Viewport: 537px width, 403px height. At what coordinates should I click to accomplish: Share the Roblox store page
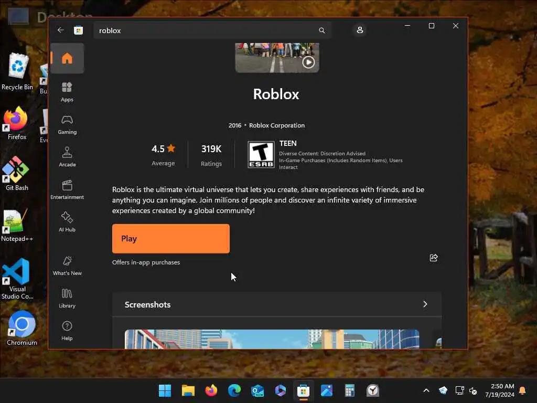tap(434, 258)
